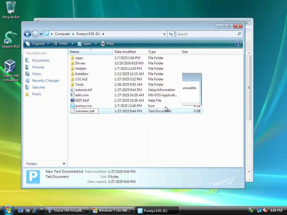Viewport: 287px width, 215px height.
Task: Click 'Setup Information' type for autorun.inf
Action: point(162,90)
